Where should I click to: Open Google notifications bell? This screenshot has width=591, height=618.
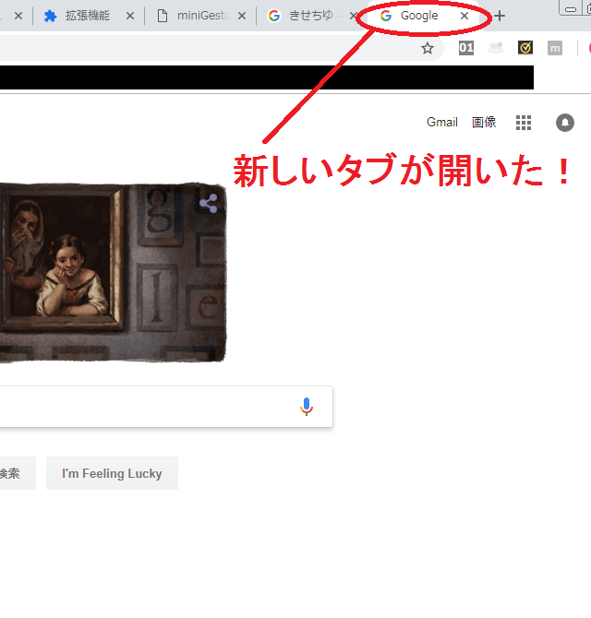(565, 123)
